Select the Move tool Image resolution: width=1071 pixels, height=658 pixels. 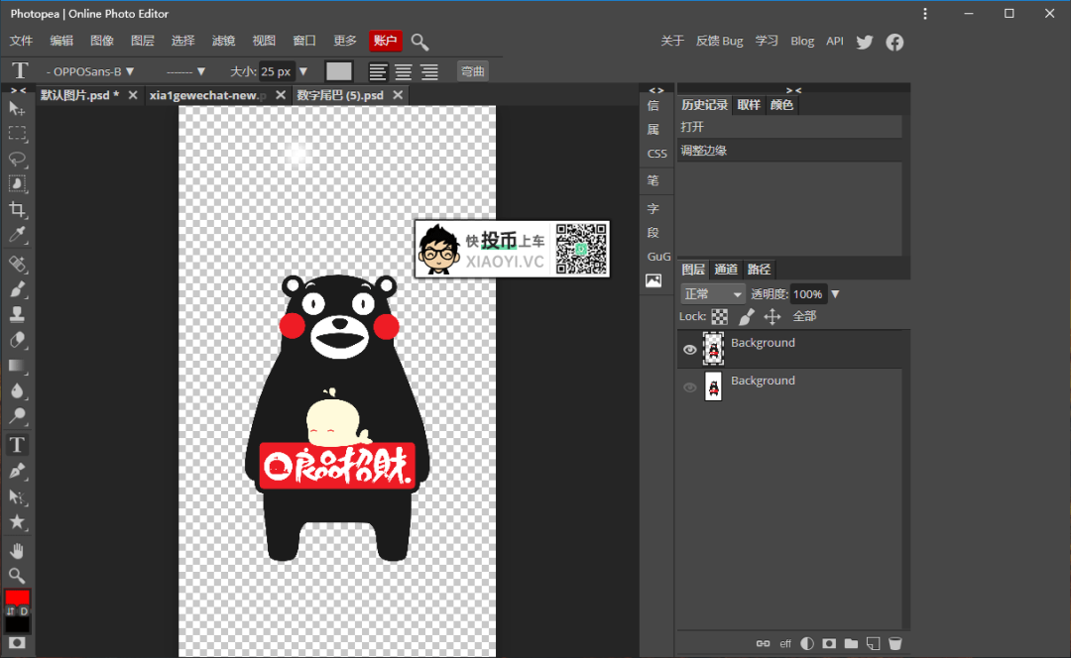15,108
